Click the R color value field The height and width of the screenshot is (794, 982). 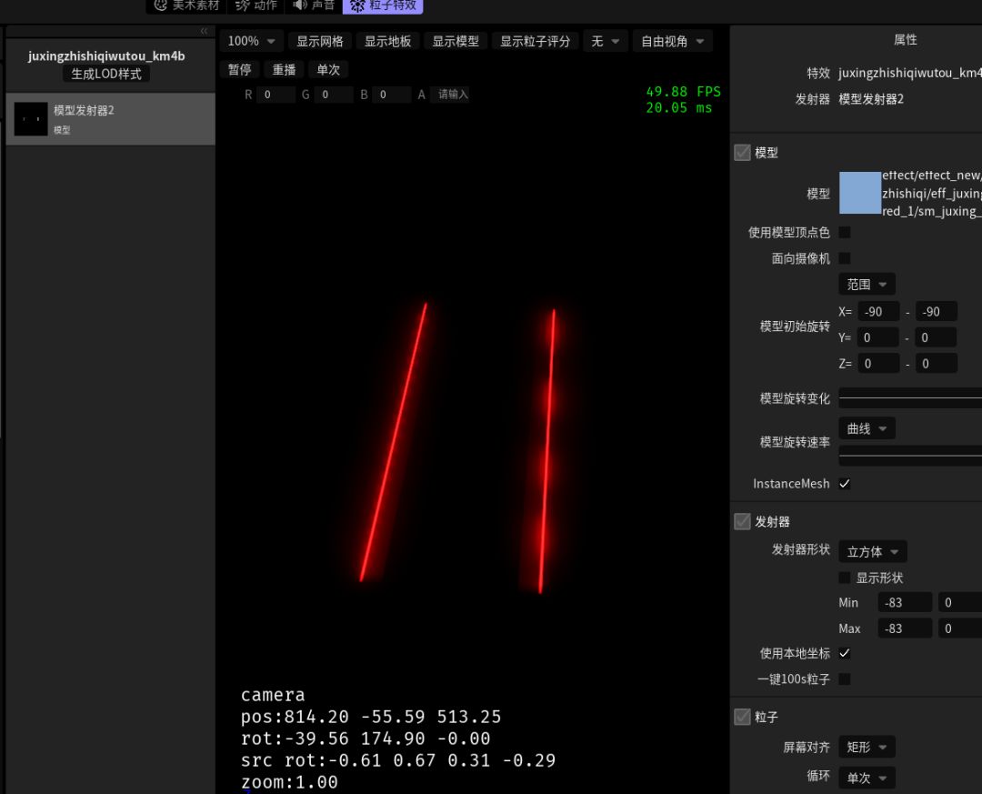(x=275, y=95)
